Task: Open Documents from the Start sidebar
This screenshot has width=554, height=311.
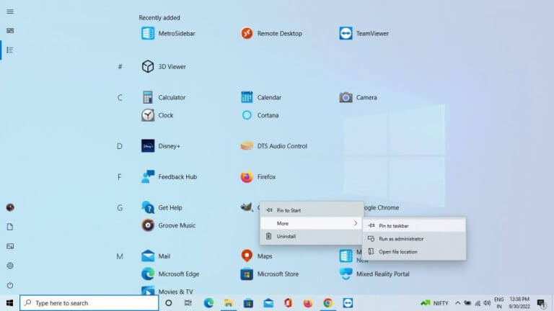Action: [10, 227]
